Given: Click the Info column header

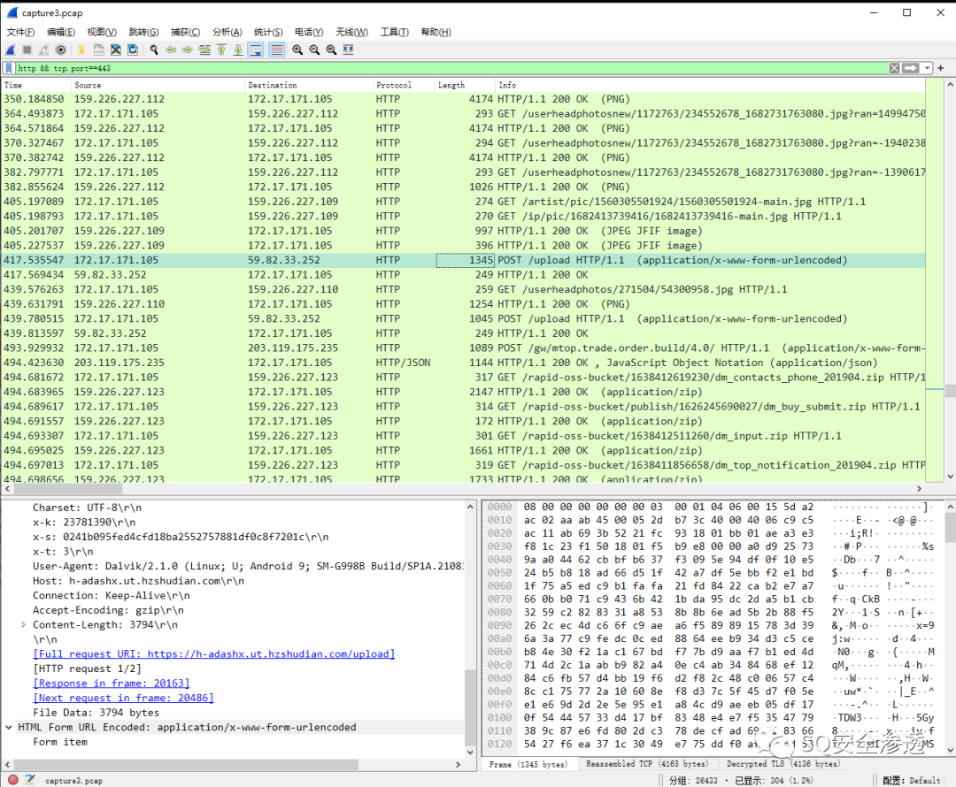Looking at the screenshot, I should tap(710, 85).
